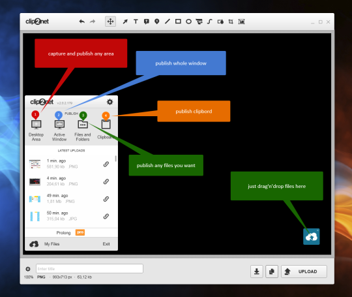Open editor settings gear at bottom left
Image resolution: width=352 pixels, height=297 pixels.
coord(28,269)
